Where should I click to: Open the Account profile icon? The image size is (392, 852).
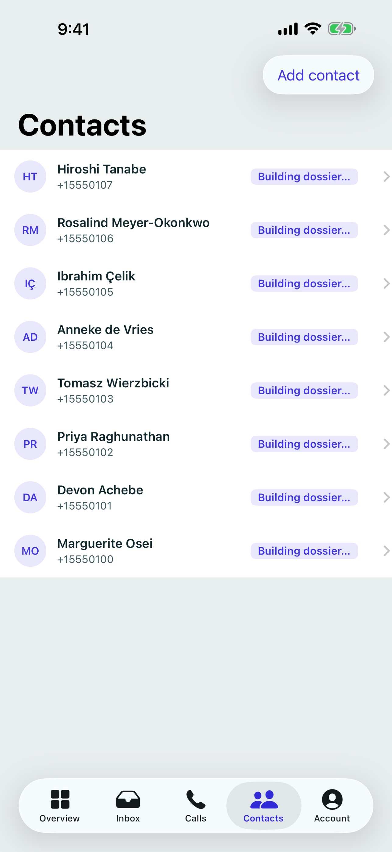[x=332, y=799]
